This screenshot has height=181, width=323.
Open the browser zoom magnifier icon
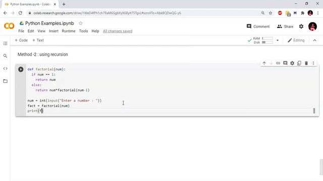(263, 13)
